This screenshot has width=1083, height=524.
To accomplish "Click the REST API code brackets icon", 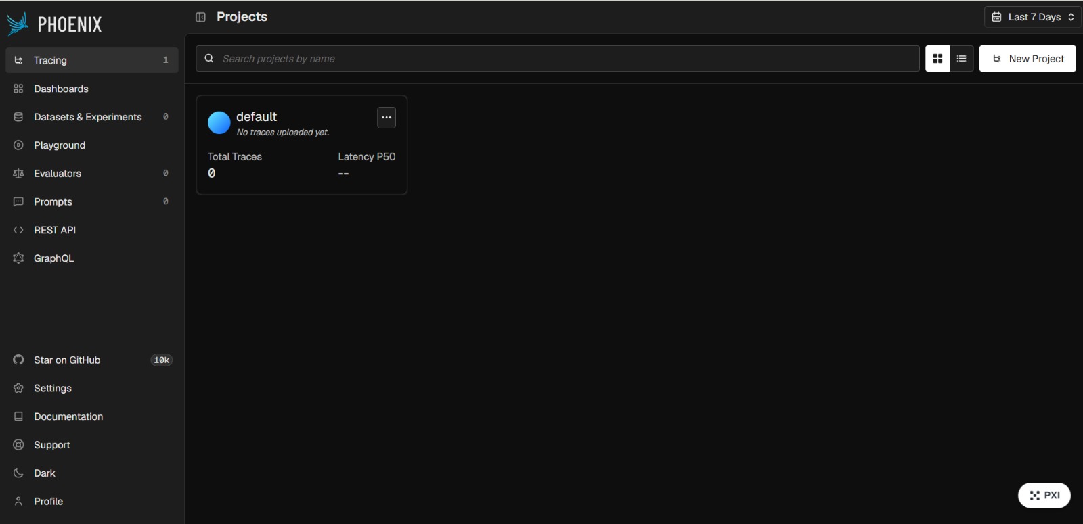I will [18, 230].
